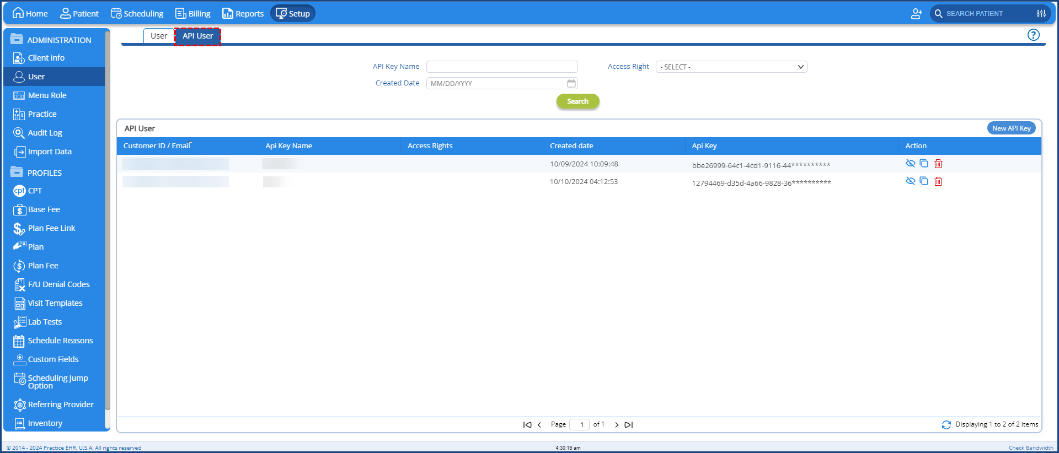The height and width of the screenshot is (453, 1059).
Task: Open the Plan Fee sidebar item
Action: (54, 266)
